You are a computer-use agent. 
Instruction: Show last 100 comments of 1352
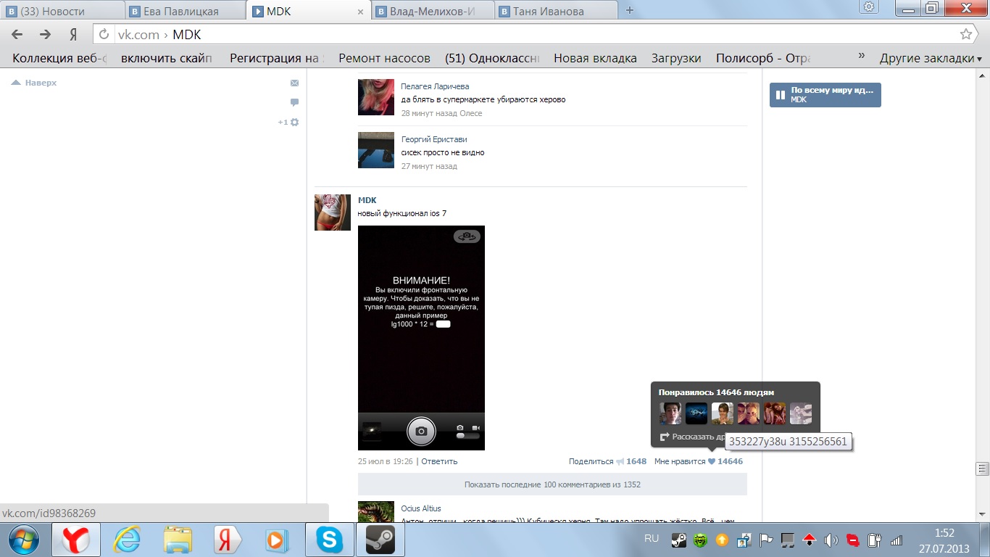(x=552, y=484)
